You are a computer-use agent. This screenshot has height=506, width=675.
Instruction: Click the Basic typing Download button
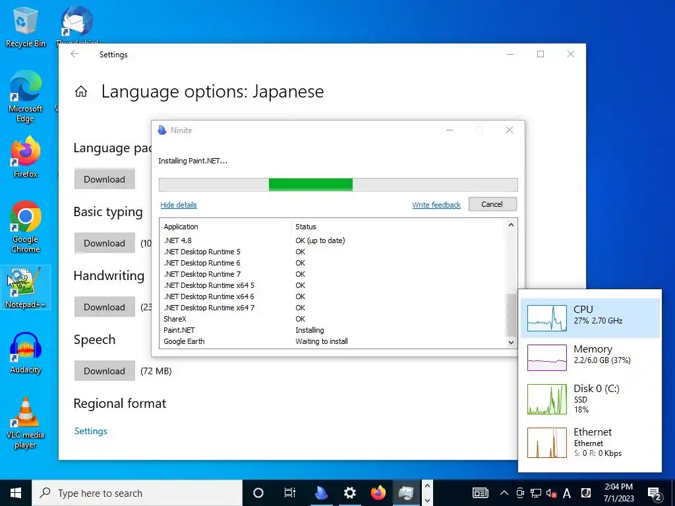pos(105,243)
